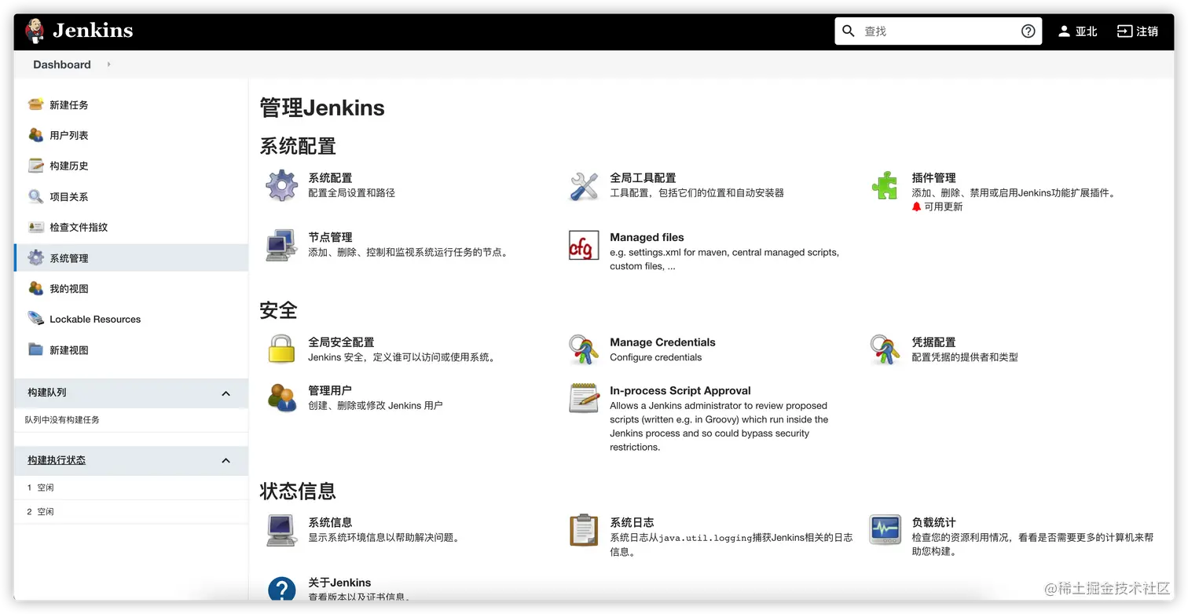Click the Dashboard breadcrumb link
The height and width of the screenshot is (614, 1188).
pyautogui.click(x=62, y=64)
